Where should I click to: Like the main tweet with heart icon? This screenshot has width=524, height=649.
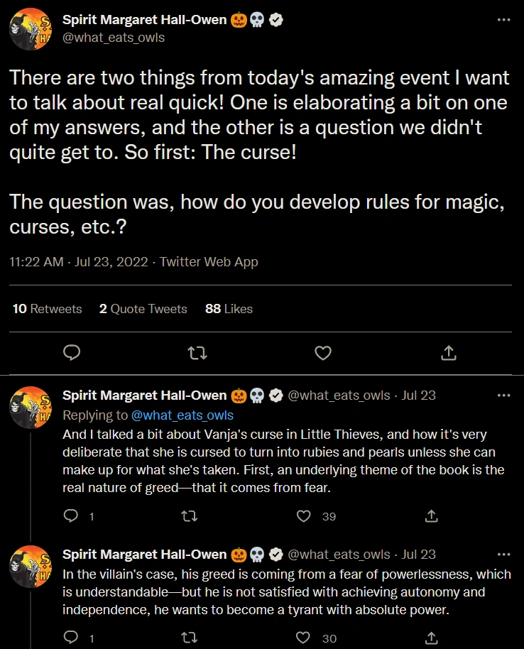323,352
